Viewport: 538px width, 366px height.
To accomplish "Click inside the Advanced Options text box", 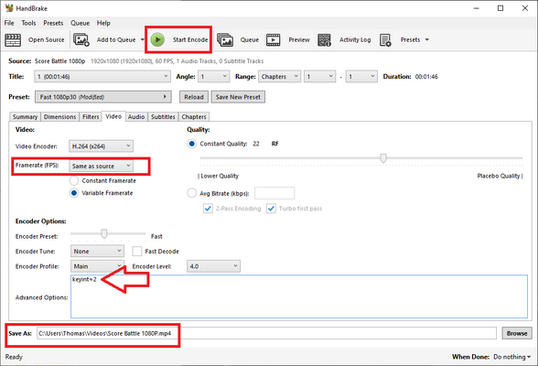I will [299, 296].
